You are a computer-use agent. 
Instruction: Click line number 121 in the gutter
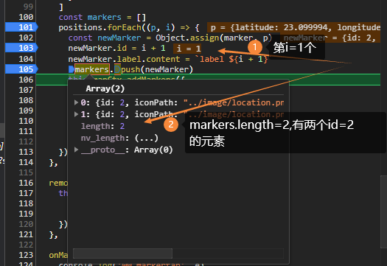(x=26, y=234)
